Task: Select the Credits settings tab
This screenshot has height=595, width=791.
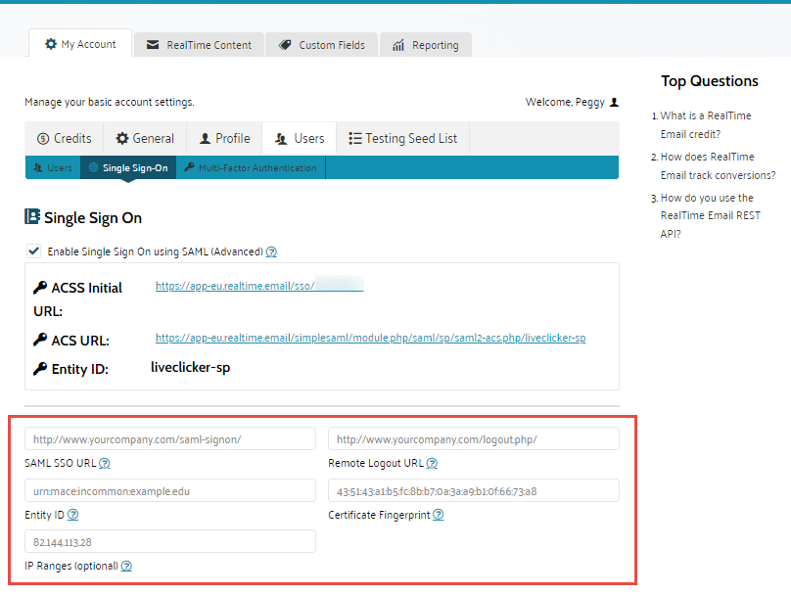Action: coord(64,139)
